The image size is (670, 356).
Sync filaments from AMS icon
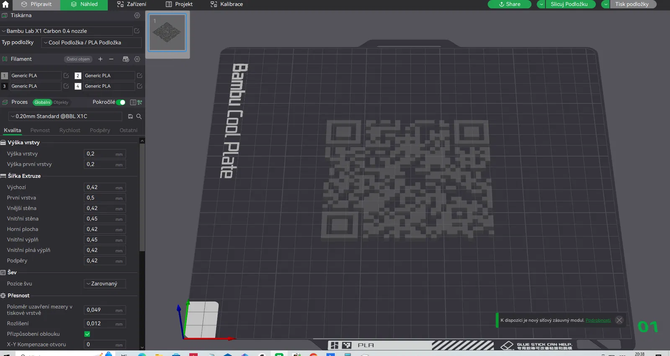(x=126, y=59)
